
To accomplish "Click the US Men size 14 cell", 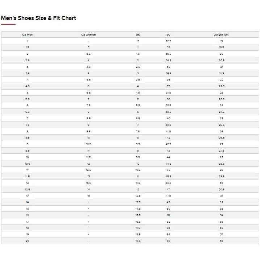I will coord(28,202).
